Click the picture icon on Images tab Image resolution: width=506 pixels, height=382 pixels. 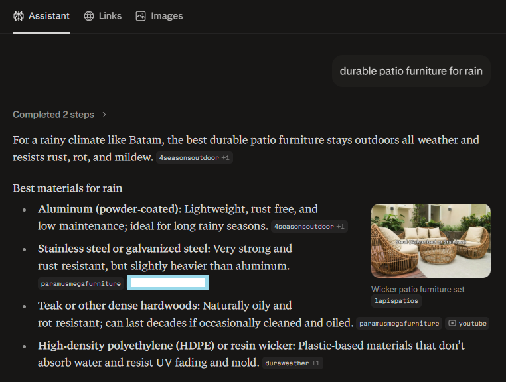141,16
